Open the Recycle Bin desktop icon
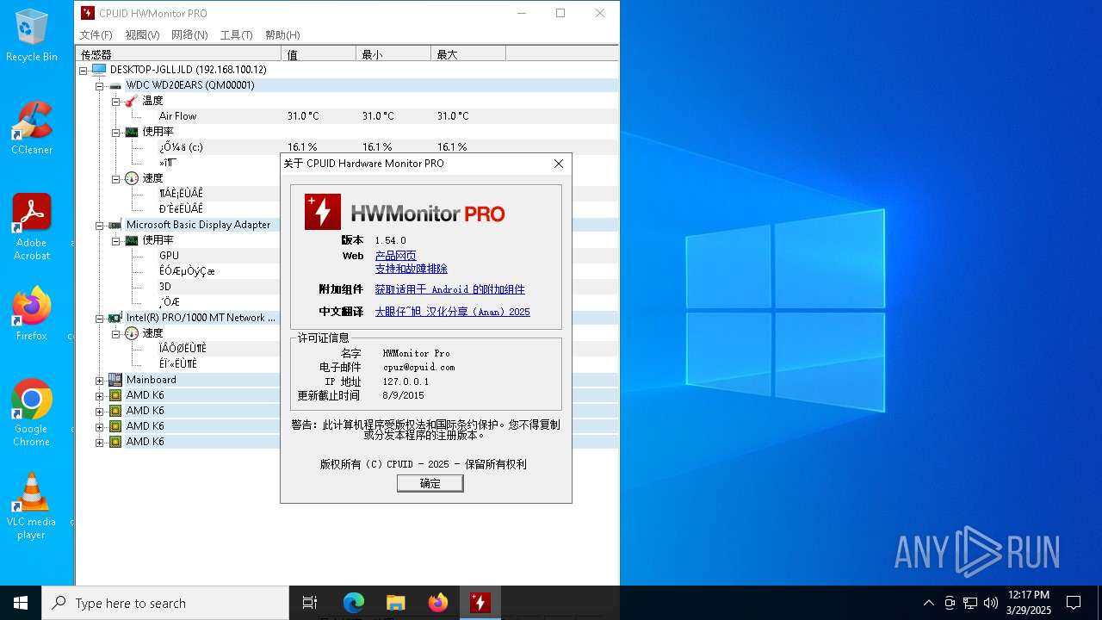Screen dimensions: 1102x620 tap(32, 35)
